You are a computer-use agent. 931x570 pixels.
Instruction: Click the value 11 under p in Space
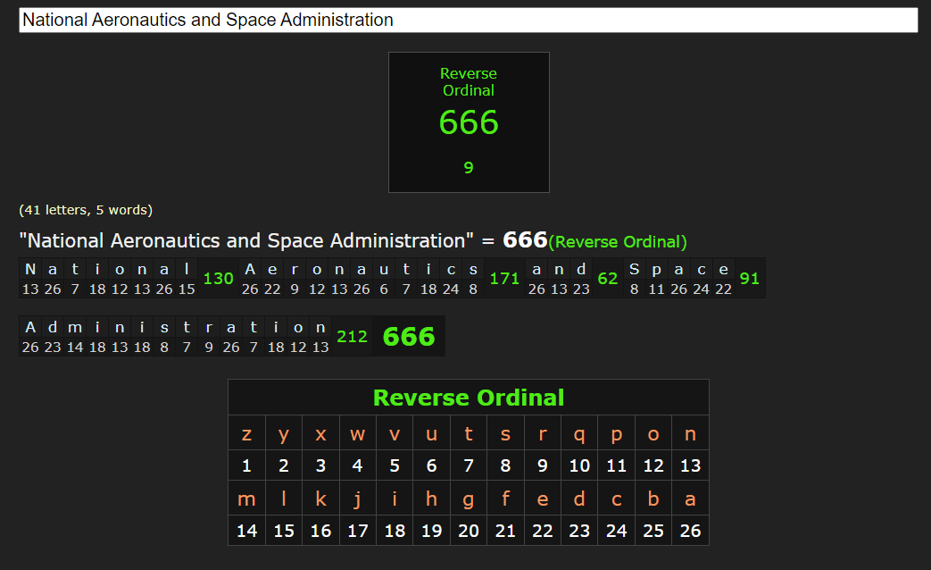tap(657, 289)
